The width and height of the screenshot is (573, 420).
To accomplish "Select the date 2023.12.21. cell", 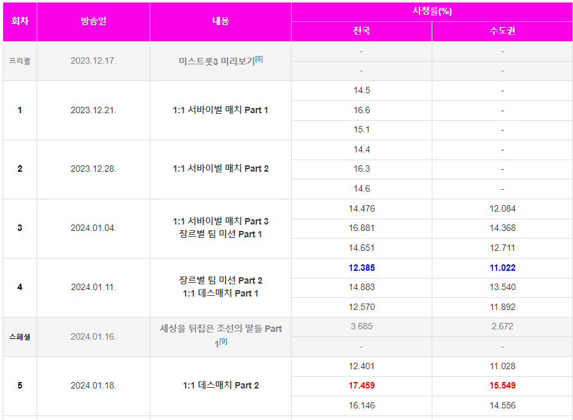I will 94,110.
